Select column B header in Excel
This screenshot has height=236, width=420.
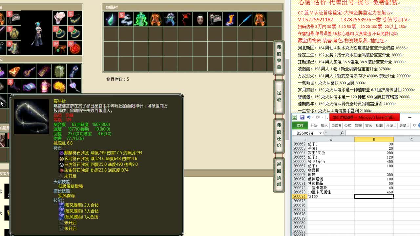tap(374, 140)
